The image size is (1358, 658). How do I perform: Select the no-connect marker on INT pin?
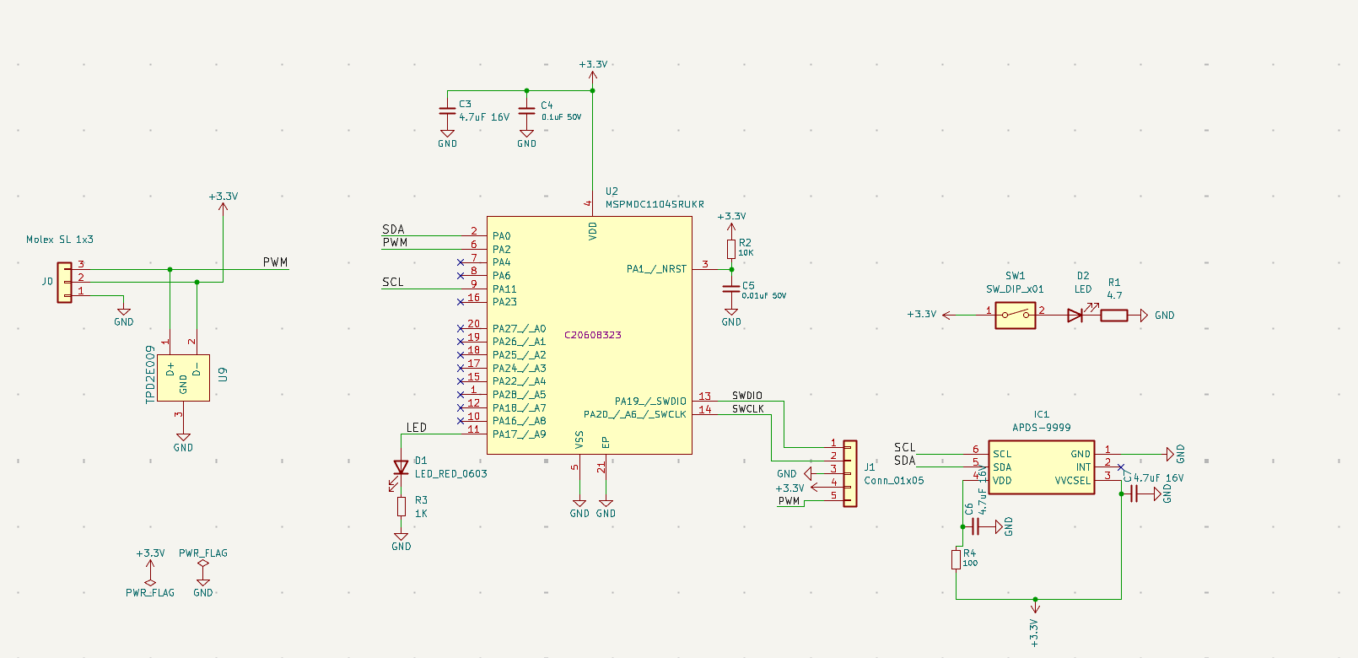(x=1120, y=467)
